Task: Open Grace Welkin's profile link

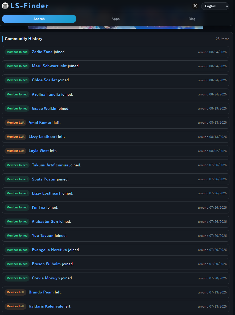Action: coord(44,108)
